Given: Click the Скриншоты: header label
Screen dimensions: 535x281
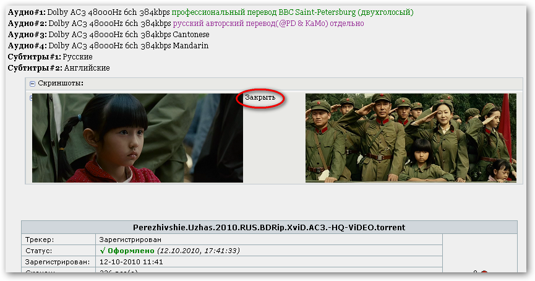Looking at the screenshot, I should tap(61, 83).
